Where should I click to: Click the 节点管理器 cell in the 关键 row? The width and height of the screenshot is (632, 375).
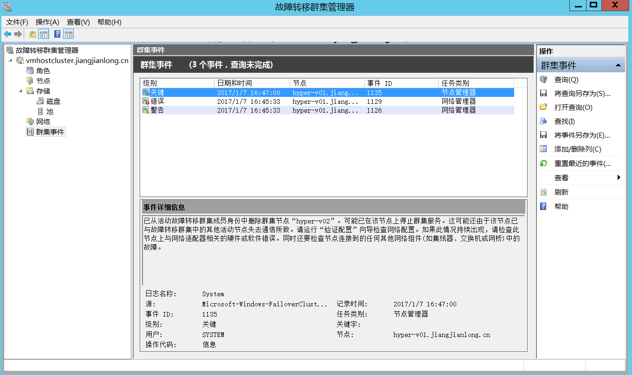(x=458, y=92)
